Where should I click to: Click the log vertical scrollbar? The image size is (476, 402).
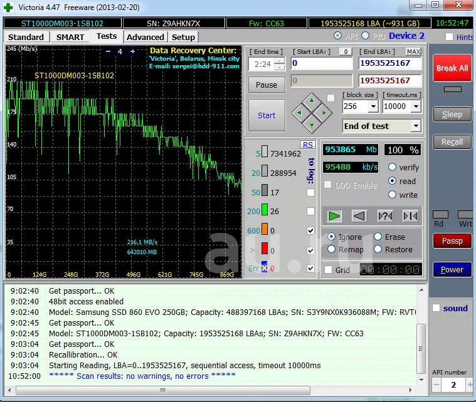[421, 349]
